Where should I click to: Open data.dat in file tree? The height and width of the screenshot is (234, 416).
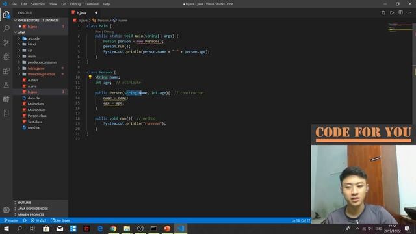click(x=40, y=98)
